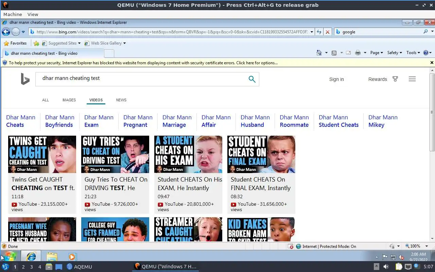Click the Read Mail envelope icon
Image resolution: width=435 pixels, height=272 pixels.
pyautogui.click(x=348, y=53)
